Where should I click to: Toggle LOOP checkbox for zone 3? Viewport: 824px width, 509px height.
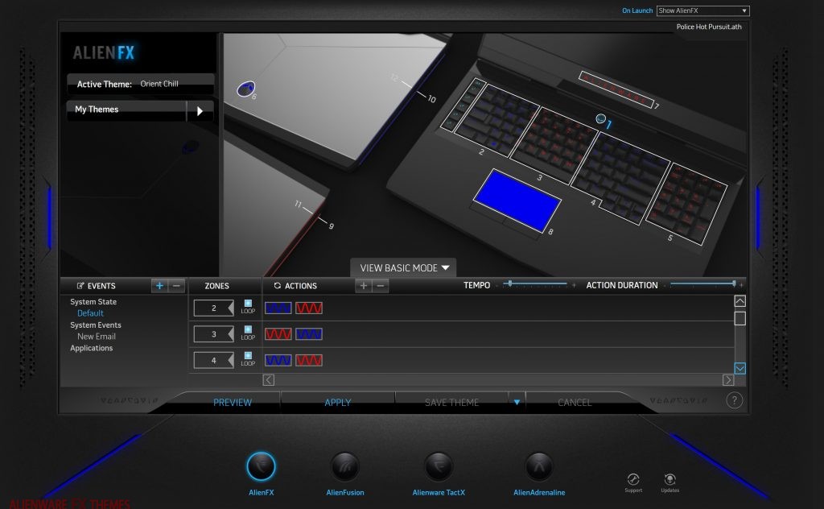(x=248, y=329)
